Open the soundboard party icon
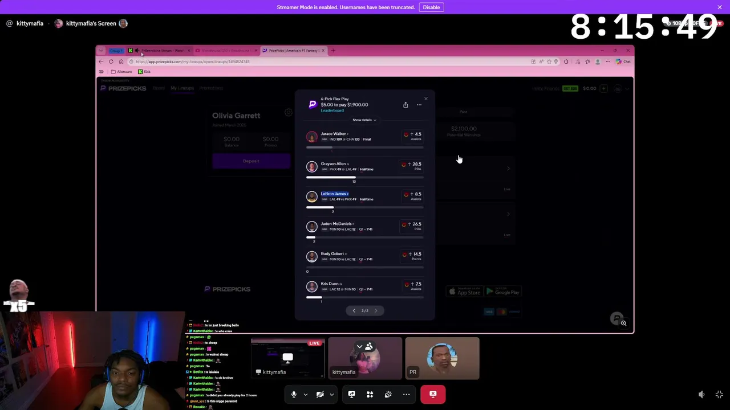Screen dimensions: 730x410 (388, 394)
